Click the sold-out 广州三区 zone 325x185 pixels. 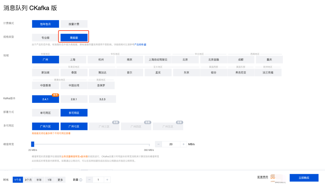tap(104, 127)
